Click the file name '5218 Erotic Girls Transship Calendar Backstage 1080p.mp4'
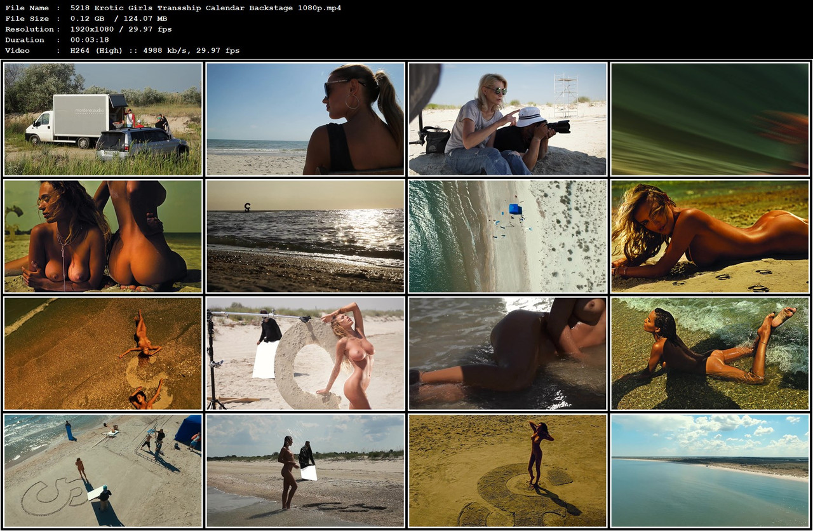 [x=206, y=8]
